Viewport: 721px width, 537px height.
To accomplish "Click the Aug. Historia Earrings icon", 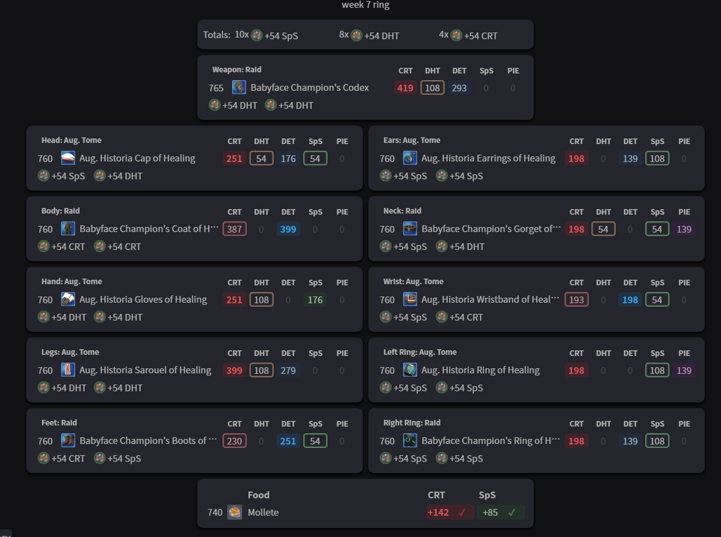I will (410, 158).
